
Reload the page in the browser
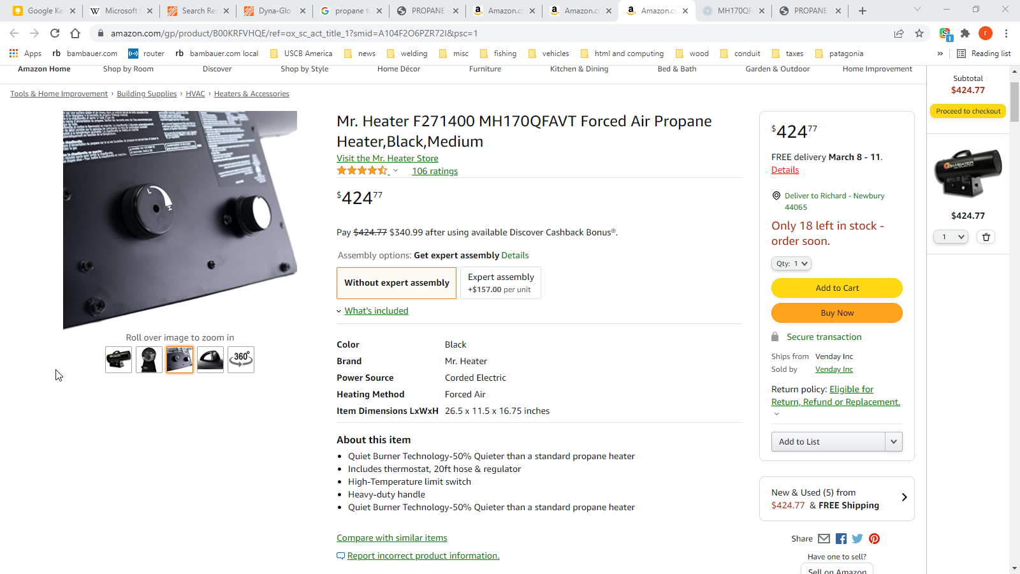55,33
